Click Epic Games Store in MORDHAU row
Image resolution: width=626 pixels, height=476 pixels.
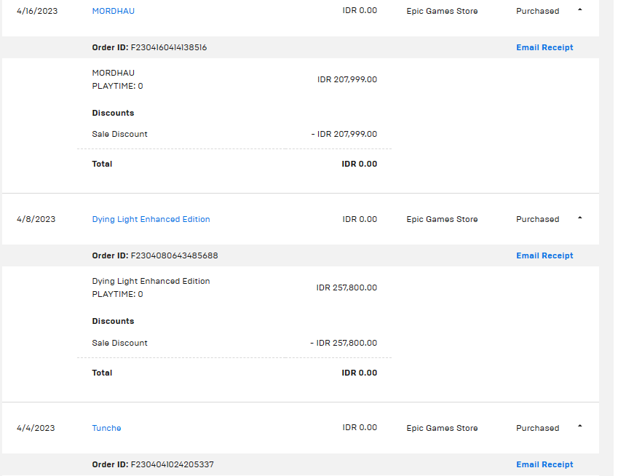pos(442,11)
